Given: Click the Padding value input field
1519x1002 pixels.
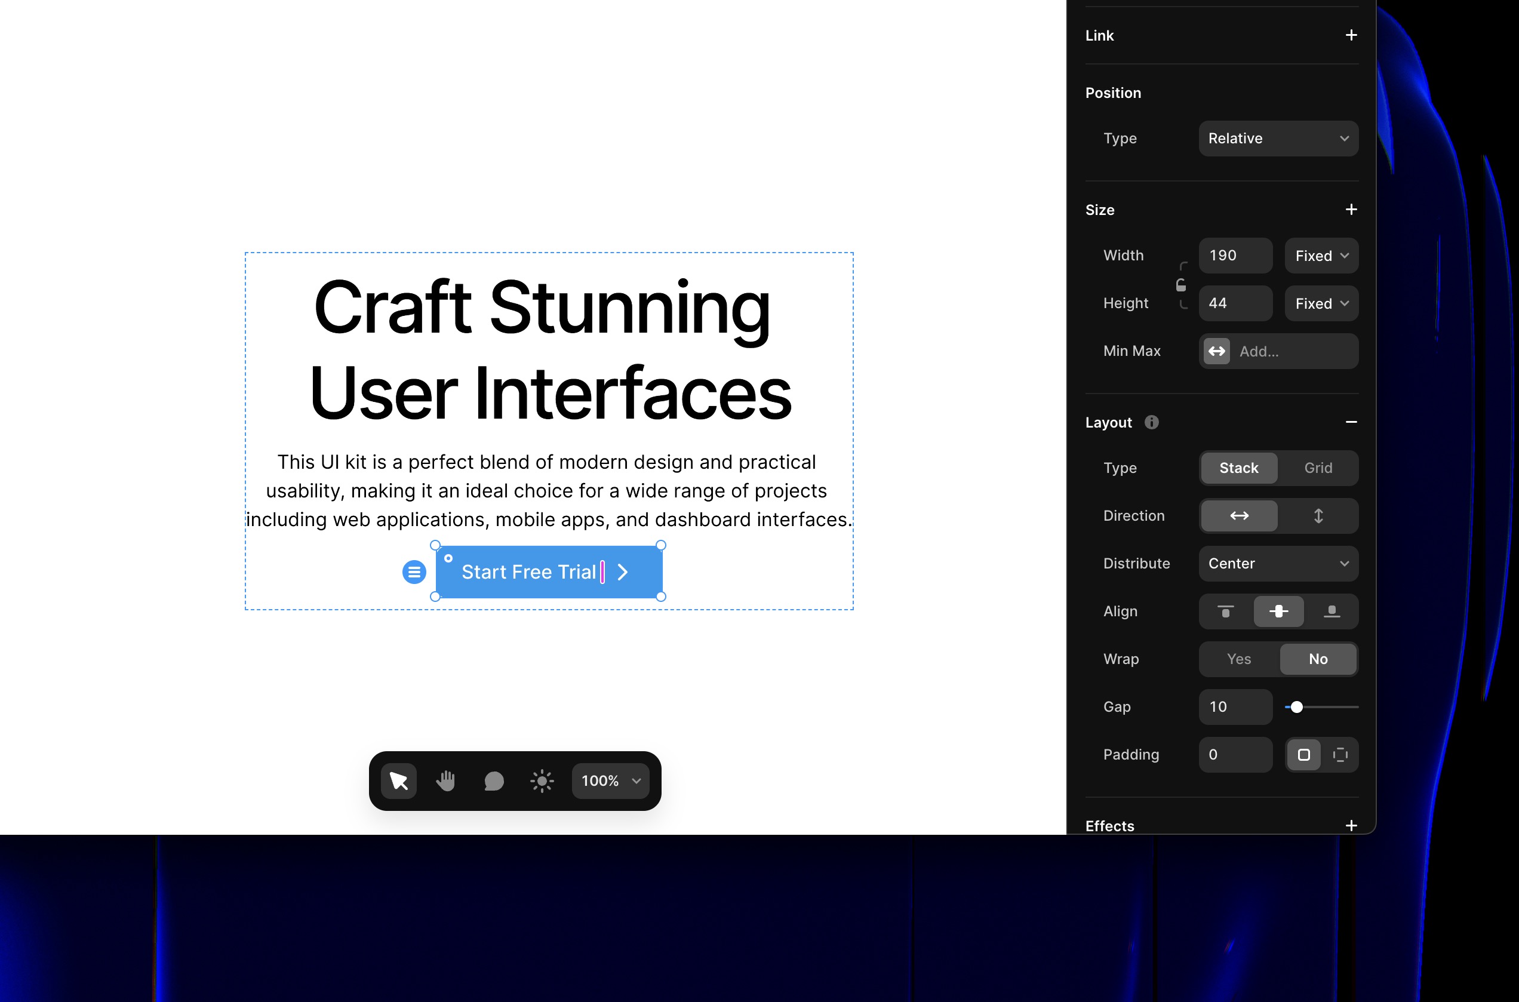Looking at the screenshot, I should pyautogui.click(x=1235, y=755).
